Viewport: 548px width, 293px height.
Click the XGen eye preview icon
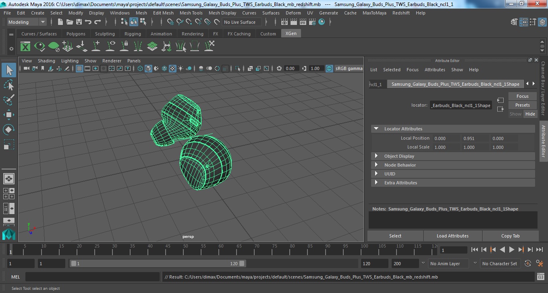click(39, 46)
